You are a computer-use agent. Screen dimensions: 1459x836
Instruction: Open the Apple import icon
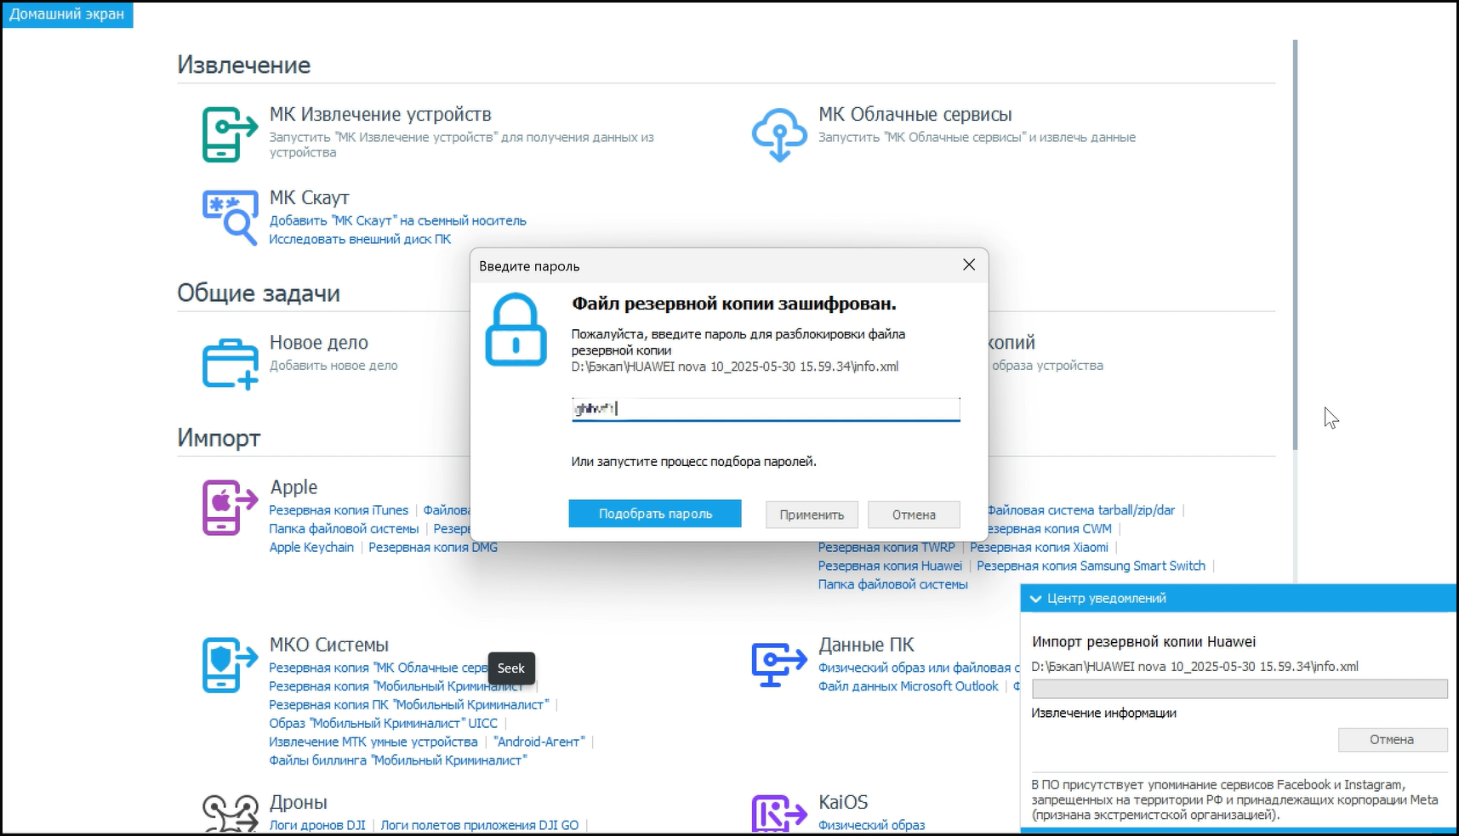click(x=230, y=507)
